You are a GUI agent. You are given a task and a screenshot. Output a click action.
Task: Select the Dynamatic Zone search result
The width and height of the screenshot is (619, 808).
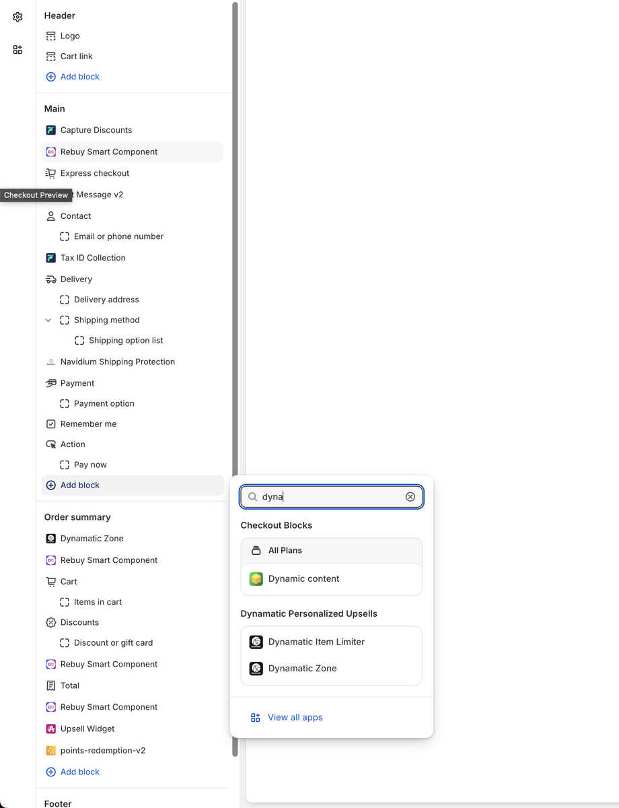[x=303, y=668]
